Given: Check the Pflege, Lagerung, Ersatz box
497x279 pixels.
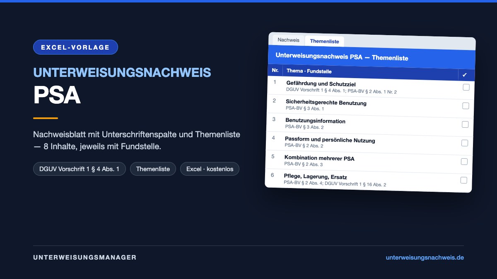Looking at the screenshot, I should tap(464, 180).
